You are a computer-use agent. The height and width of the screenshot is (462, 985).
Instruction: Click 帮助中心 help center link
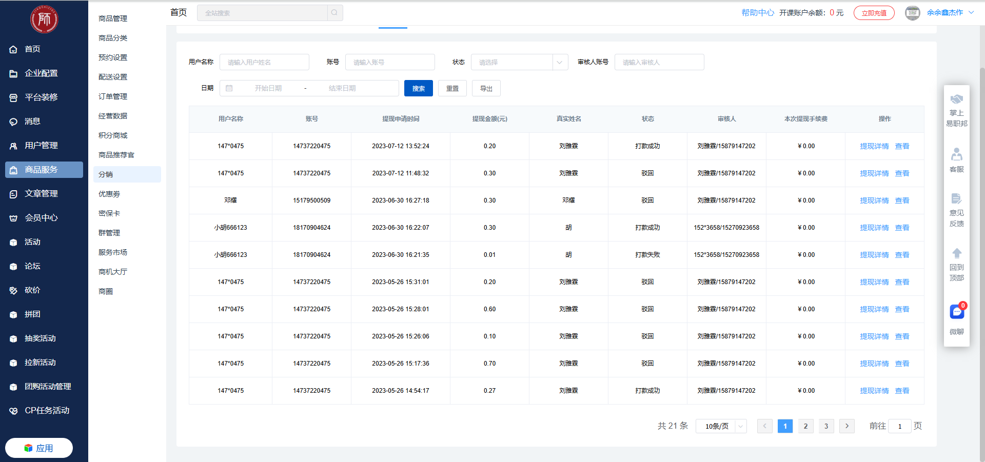(x=757, y=13)
